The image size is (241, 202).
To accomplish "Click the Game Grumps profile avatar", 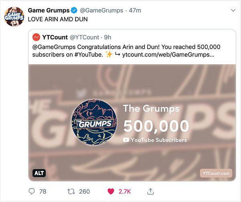I will [x=14, y=16].
